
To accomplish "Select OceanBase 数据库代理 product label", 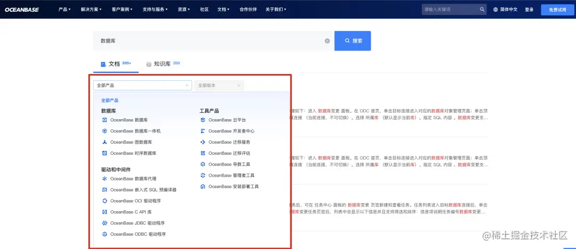I will [x=133, y=179].
